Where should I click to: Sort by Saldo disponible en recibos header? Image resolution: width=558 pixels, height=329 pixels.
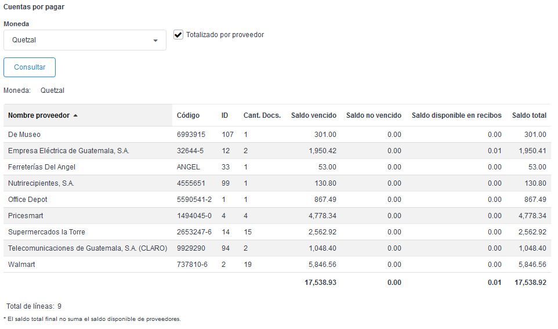[456, 115]
